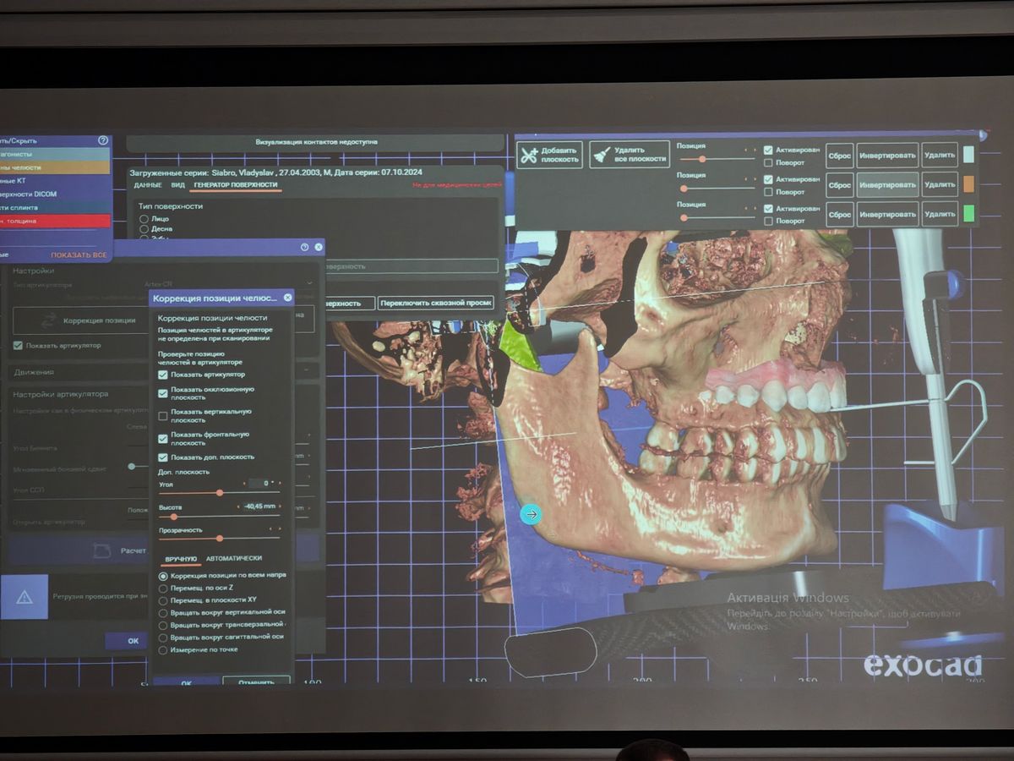Click the broom icon on Удалить все плоскости
Screen dimensions: 1014x761
point(602,155)
